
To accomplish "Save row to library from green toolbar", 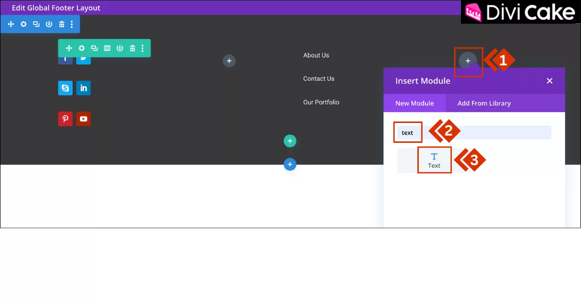I will [x=120, y=48].
